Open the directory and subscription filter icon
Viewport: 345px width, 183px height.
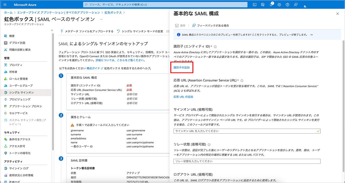tap(263, 5)
